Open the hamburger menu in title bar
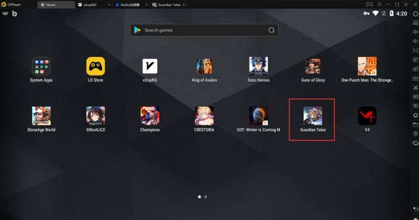Image resolution: width=419 pixels, height=220 pixels. (x=379, y=5)
